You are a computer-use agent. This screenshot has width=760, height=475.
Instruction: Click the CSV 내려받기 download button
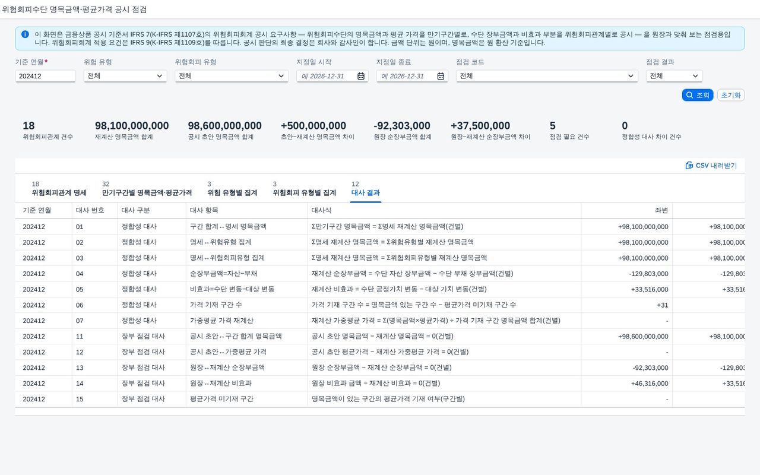click(x=711, y=166)
